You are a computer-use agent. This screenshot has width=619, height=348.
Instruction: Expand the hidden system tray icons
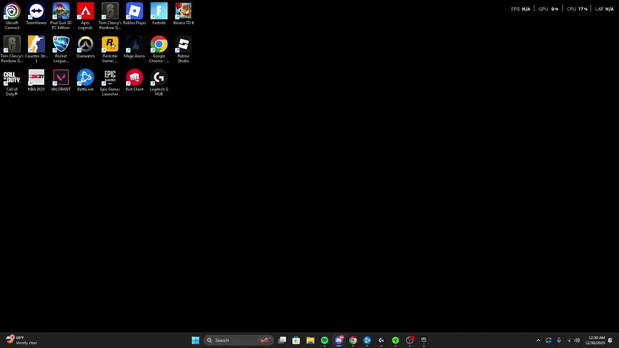[538, 340]
